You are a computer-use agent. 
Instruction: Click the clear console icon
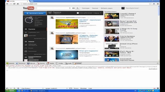pos(18,88)
